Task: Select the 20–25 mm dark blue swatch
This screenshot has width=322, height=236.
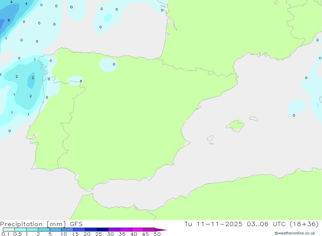Action: tap(90, 230)
